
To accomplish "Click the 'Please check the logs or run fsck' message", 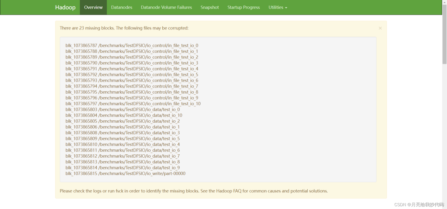I will 194,191.
